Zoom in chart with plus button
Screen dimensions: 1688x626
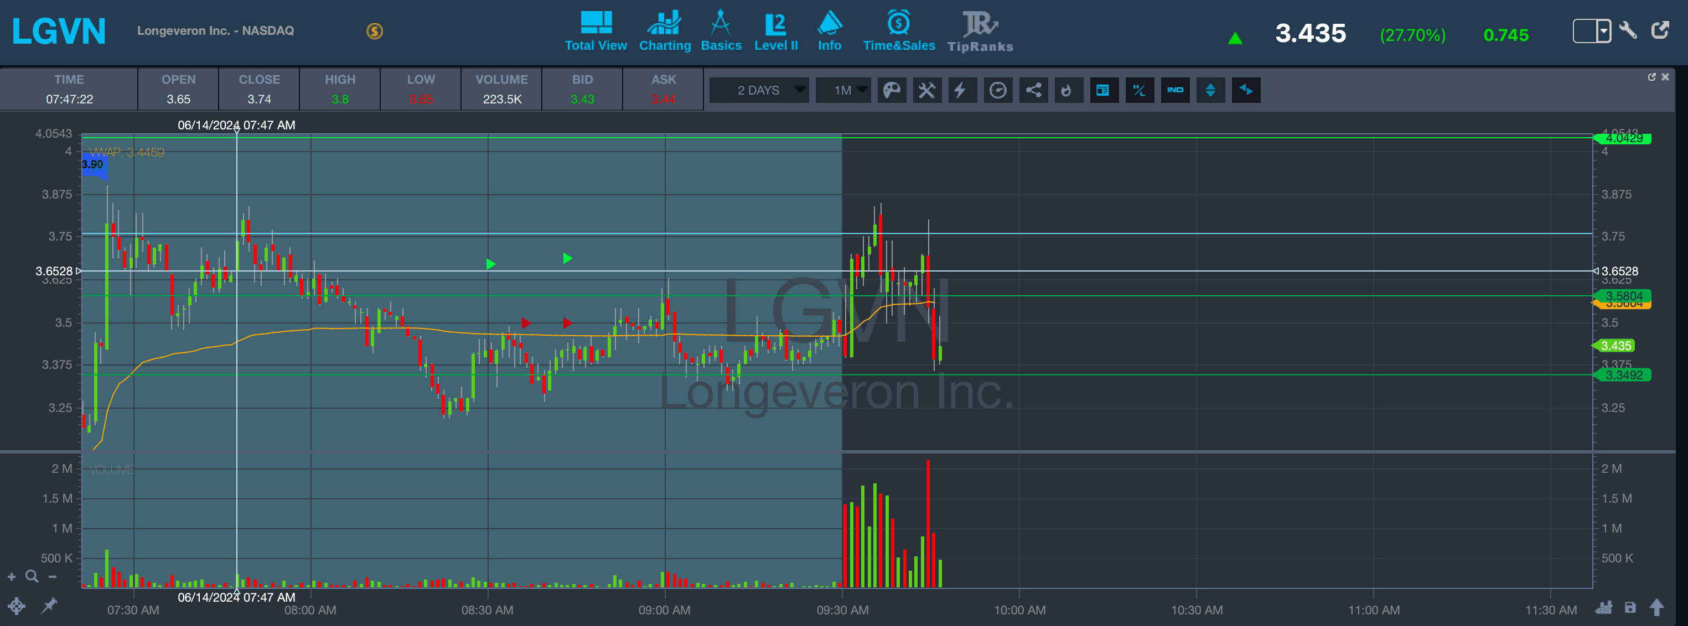[x=11, y=577]
